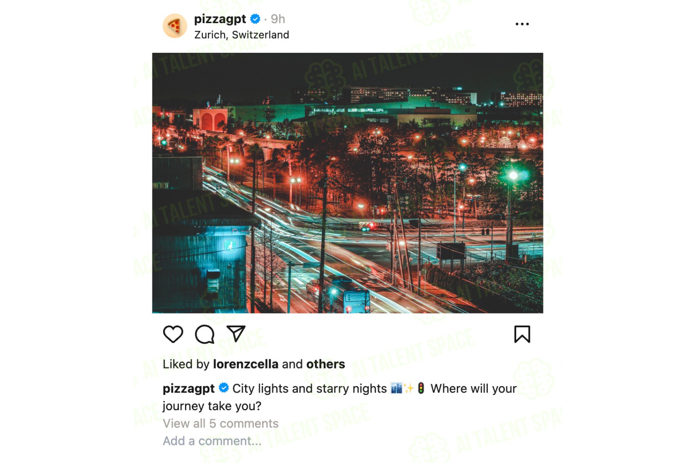This screenshot has width=695, height=463.
Task: Like the post with the heart icon
Action: point(173,334)
